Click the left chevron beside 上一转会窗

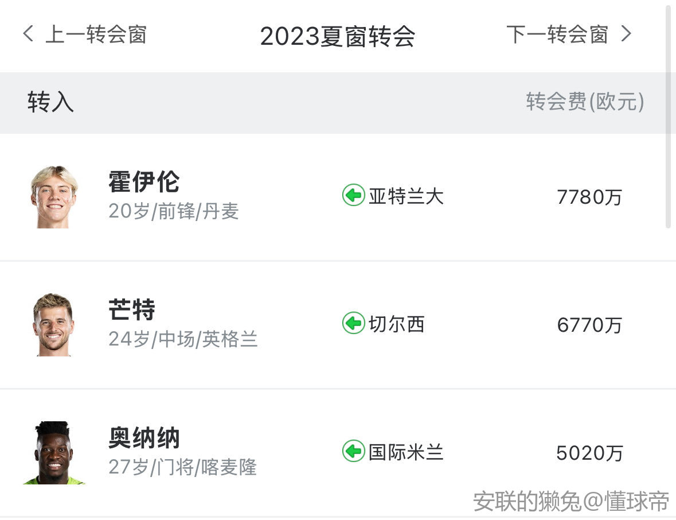tap(28, 33)
